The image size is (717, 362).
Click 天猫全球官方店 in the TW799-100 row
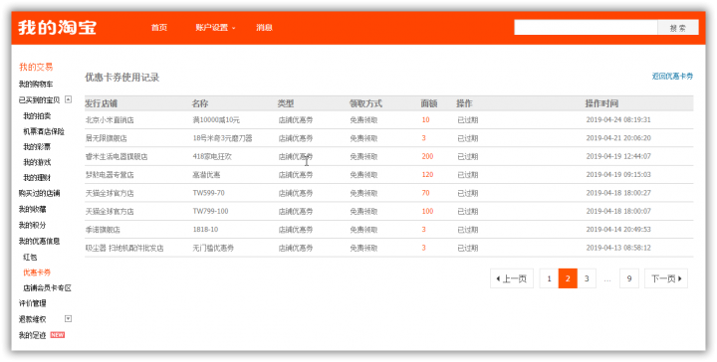[110, 212]
